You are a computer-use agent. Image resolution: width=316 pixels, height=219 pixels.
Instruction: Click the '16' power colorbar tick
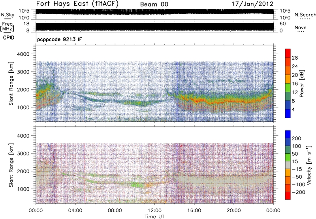(295, 84)
